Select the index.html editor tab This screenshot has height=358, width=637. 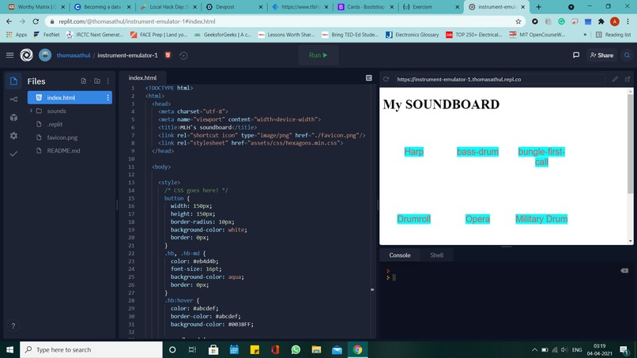(142, 77)
